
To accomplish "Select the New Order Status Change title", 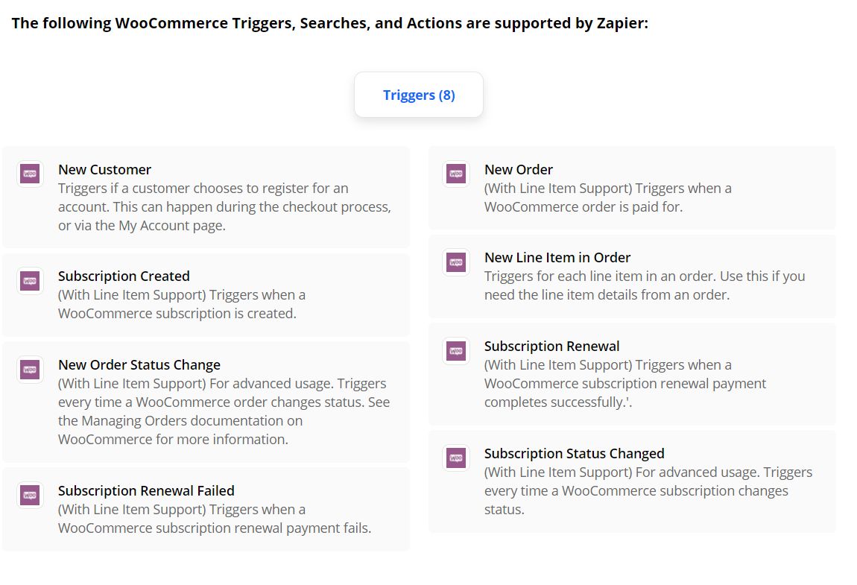I will tap(139, 365).
